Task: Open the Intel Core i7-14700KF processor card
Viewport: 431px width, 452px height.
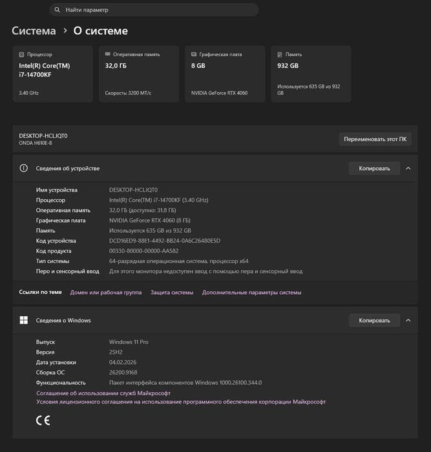Action: coord(53,74)
